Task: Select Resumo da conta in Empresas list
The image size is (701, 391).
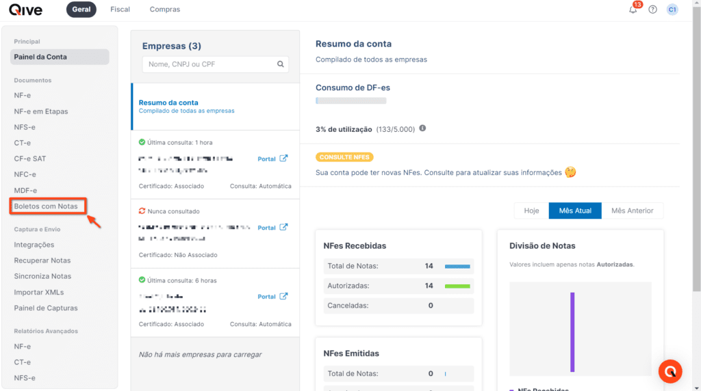Action: point(216,106)
